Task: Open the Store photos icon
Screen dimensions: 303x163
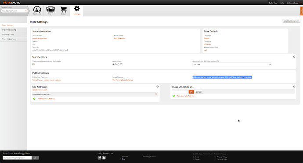Action: pyautogui.click(x=50, y=10)
